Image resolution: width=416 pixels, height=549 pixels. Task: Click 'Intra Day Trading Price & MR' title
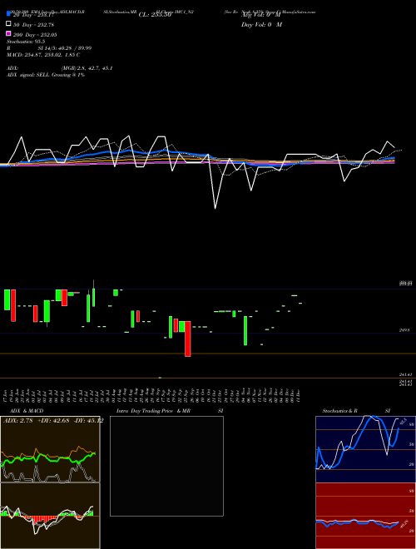click(153, 411)
